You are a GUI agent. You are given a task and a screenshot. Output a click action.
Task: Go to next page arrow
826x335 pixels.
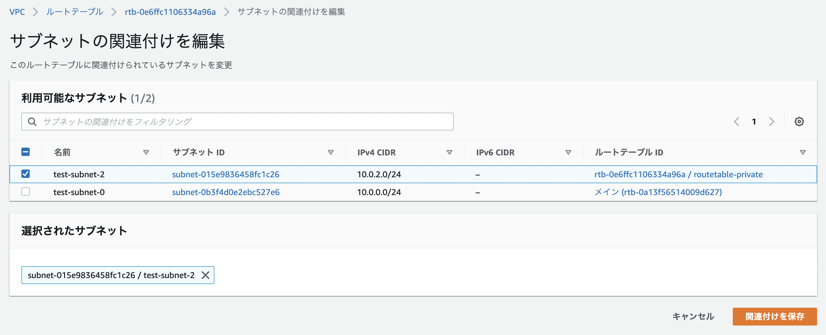(771, 122)
